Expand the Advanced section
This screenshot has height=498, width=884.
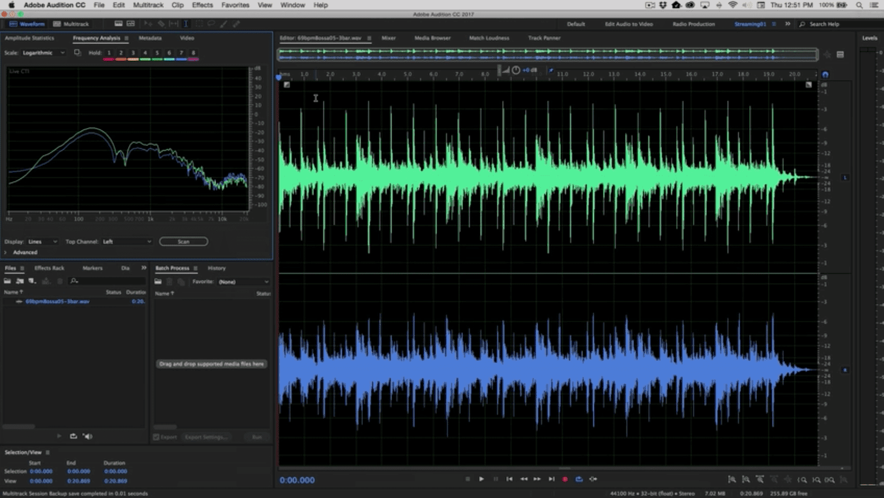pyautogui.click(x=5, y=252)
